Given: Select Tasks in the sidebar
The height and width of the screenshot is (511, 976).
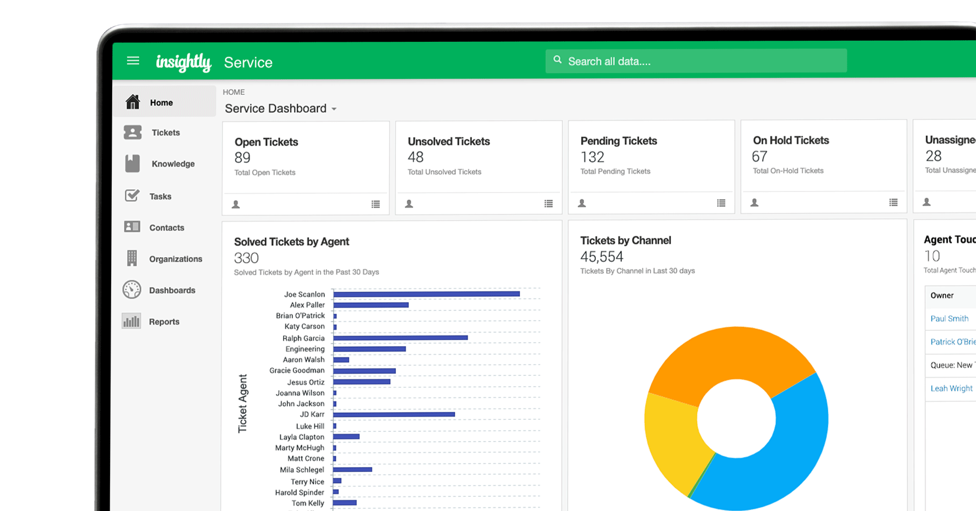Looking at the screenshot, I should tap(160, 196).
